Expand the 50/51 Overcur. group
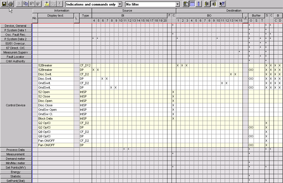Screen dimensions: 283x183 coord(16,43)
